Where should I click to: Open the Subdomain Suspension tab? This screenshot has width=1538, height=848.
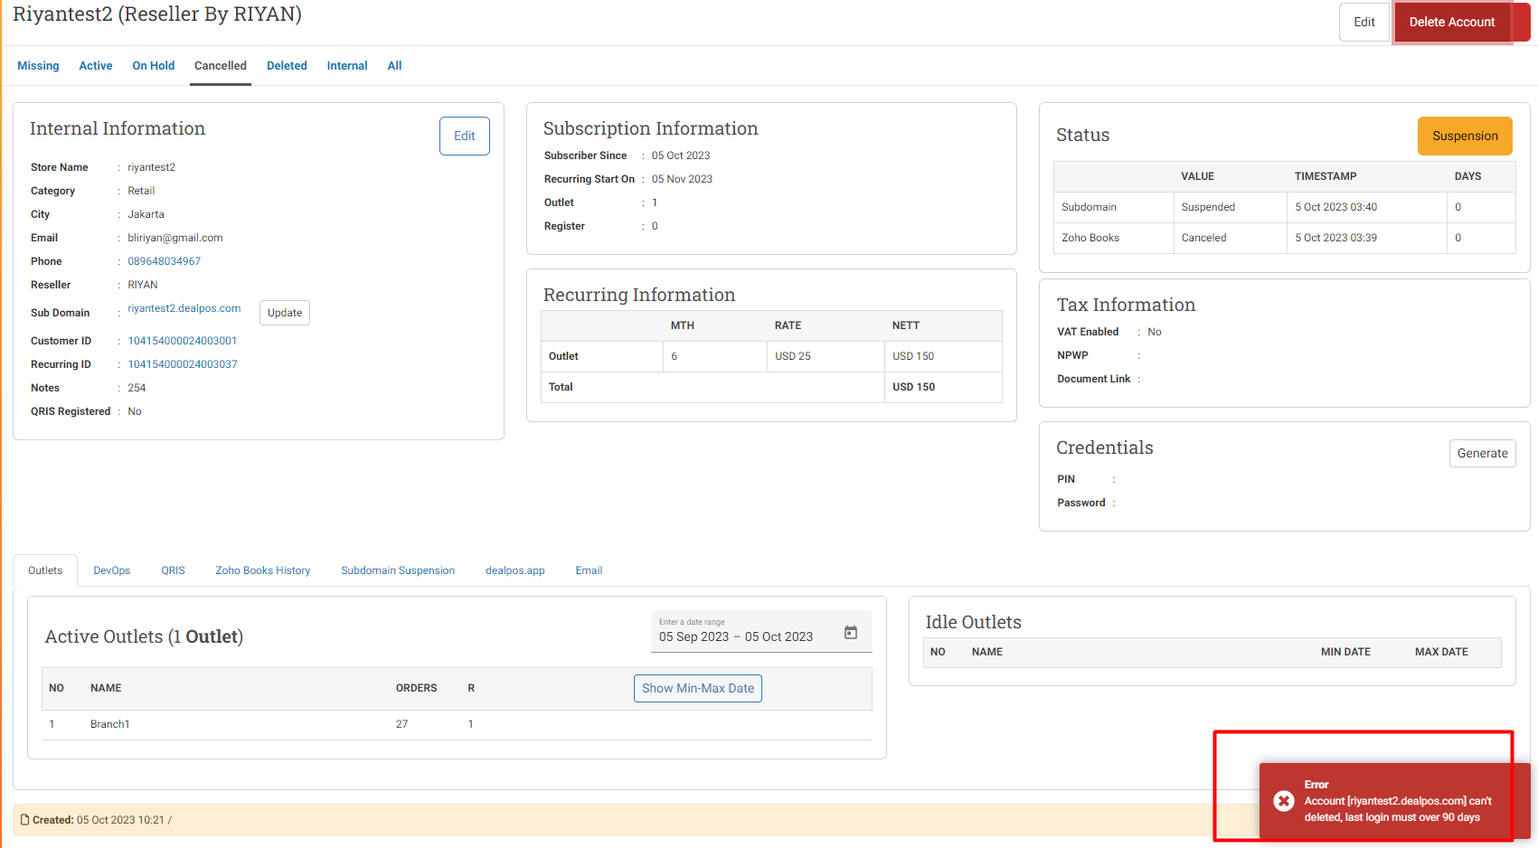coord(398,570)
